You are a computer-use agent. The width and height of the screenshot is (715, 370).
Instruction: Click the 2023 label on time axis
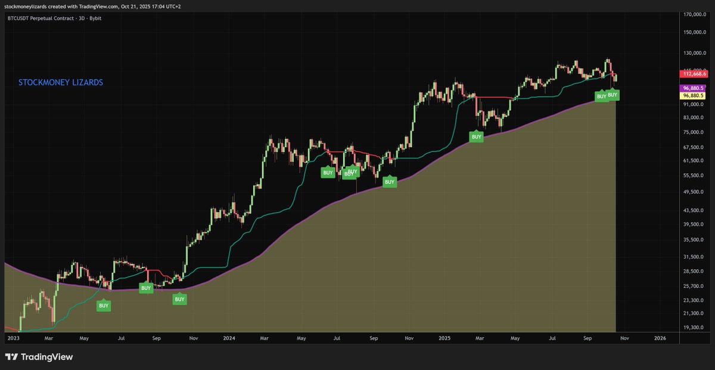[x=13, y=338]
